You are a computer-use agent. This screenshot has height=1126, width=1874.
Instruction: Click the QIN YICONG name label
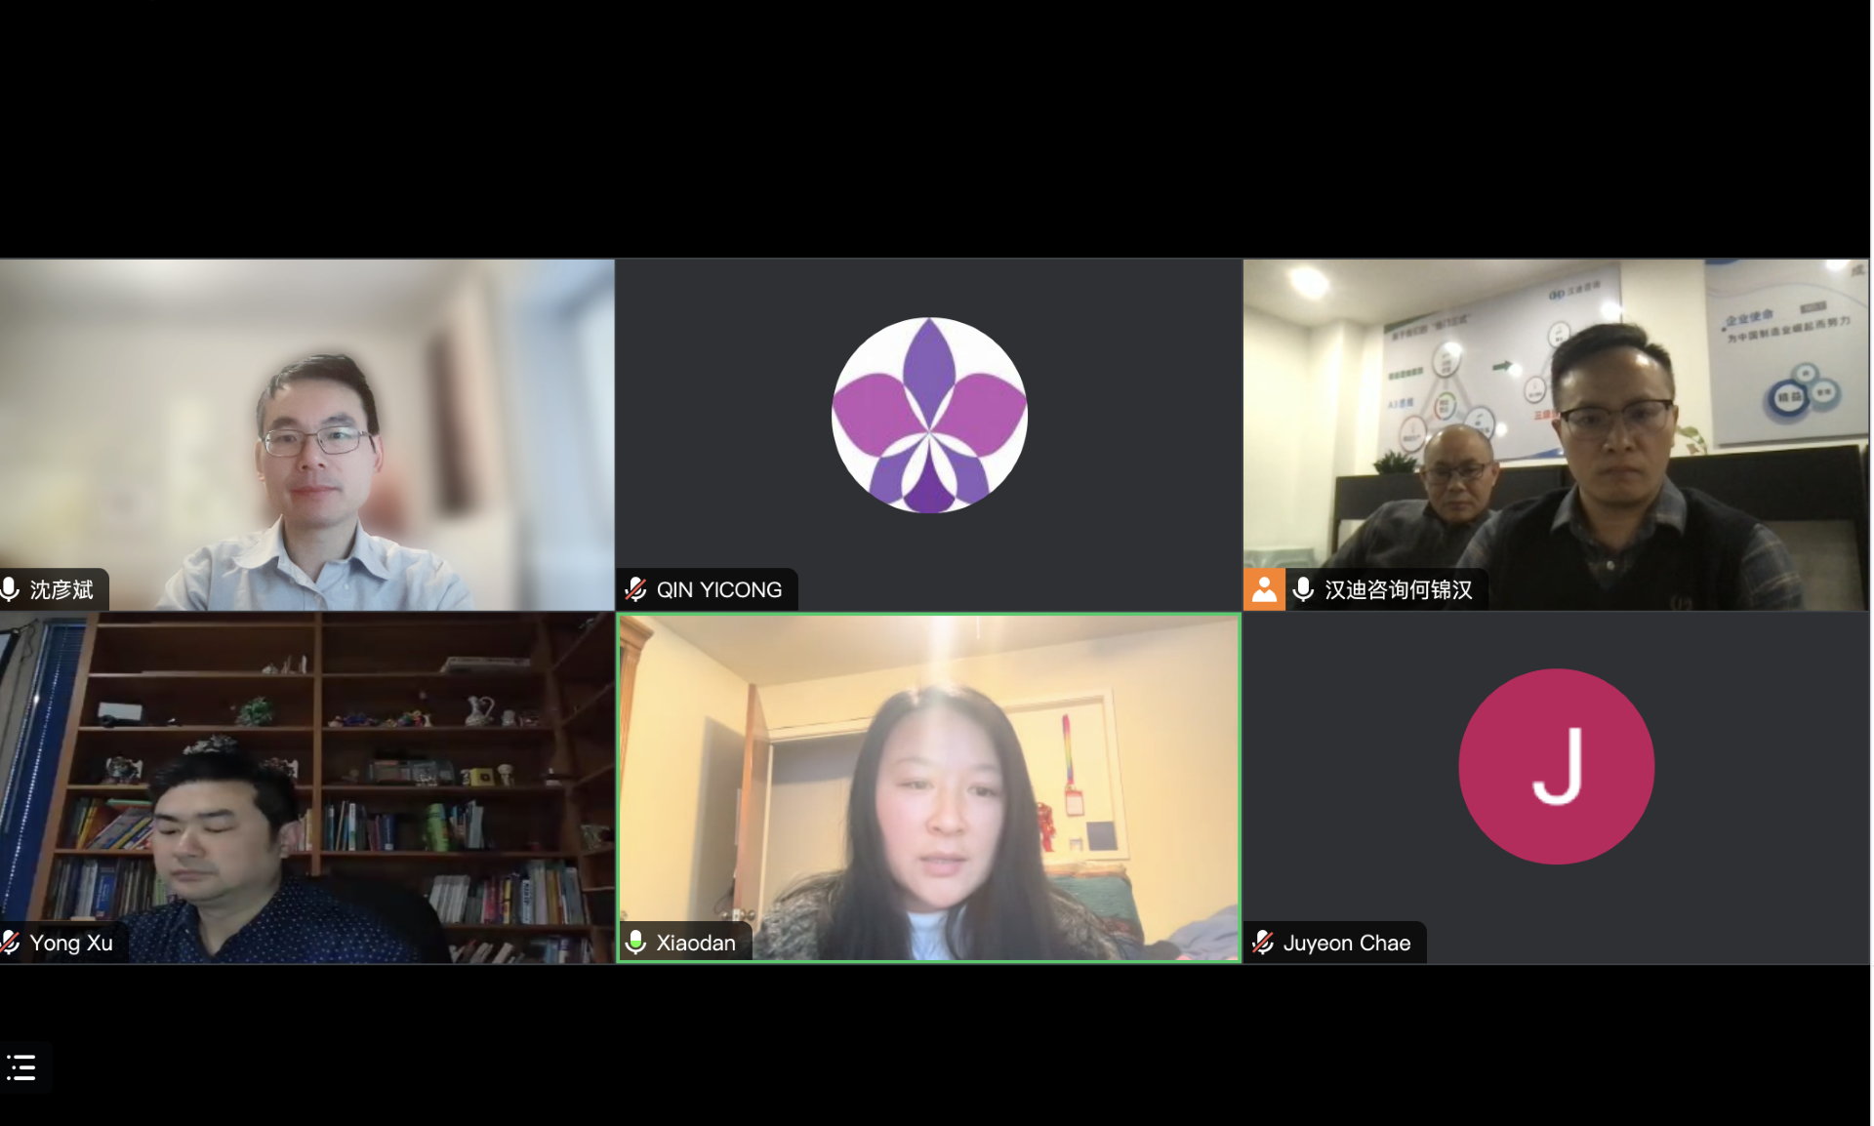coord(718,589)
